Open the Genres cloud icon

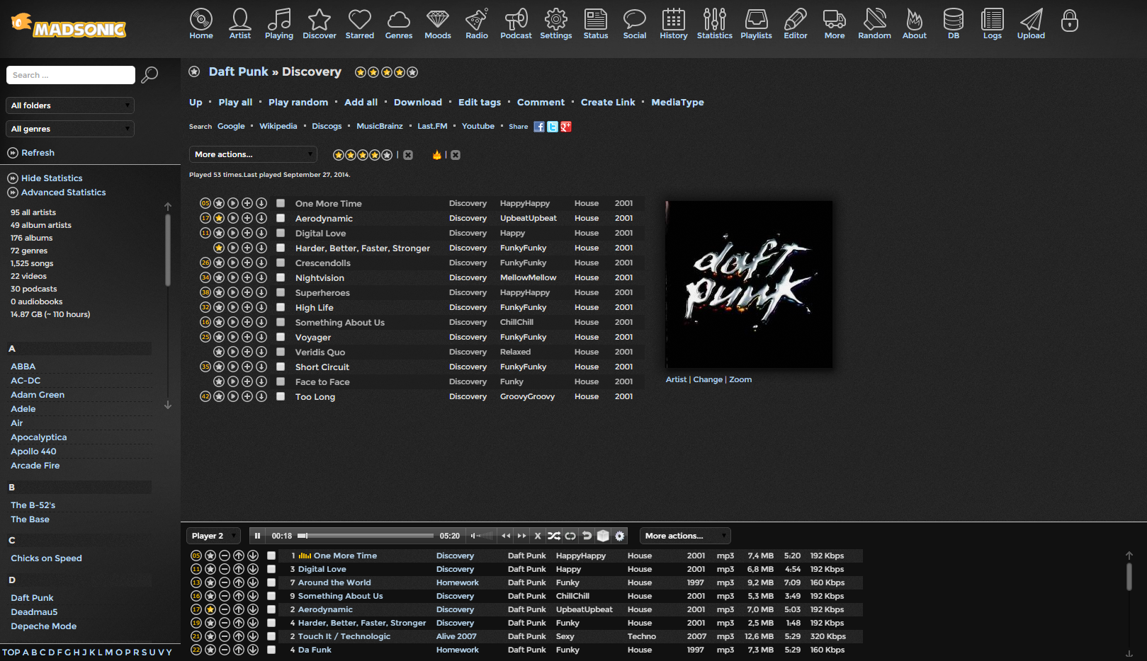pos(399,19)
